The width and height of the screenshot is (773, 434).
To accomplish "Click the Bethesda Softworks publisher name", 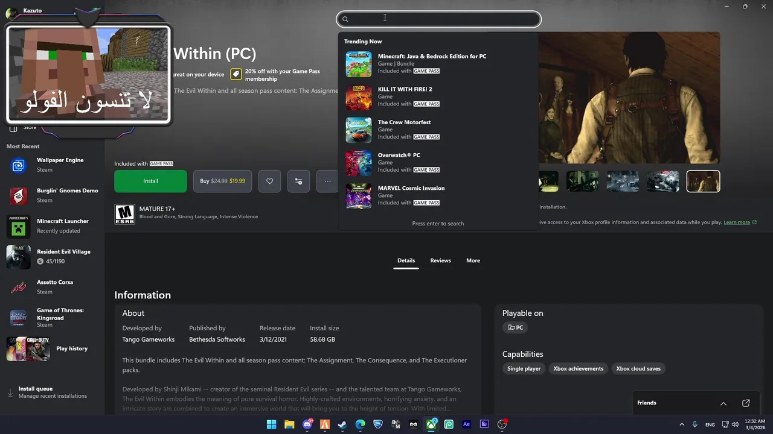I will (217, 339).
